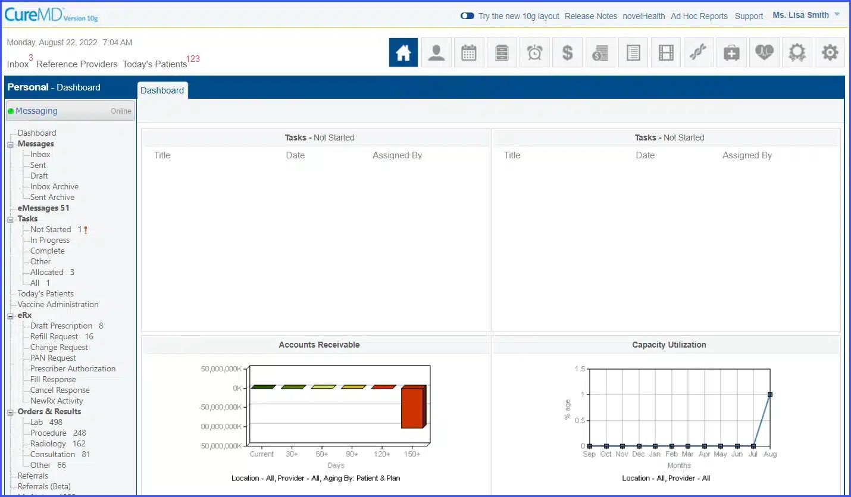Select In Progress tasks
Image resolution: width=851 pixels, height=497 pixels.
pyautogui.click(x=50, y=240)
